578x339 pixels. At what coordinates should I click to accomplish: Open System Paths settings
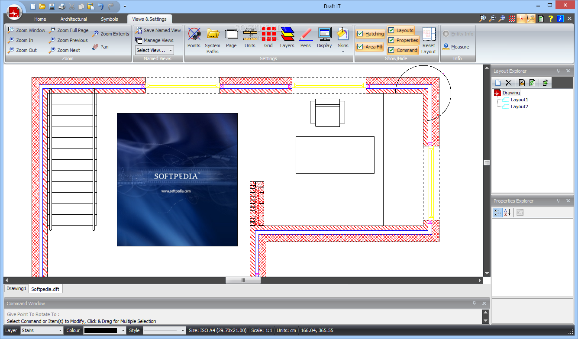pyautogui.click(x=213, y=41)
